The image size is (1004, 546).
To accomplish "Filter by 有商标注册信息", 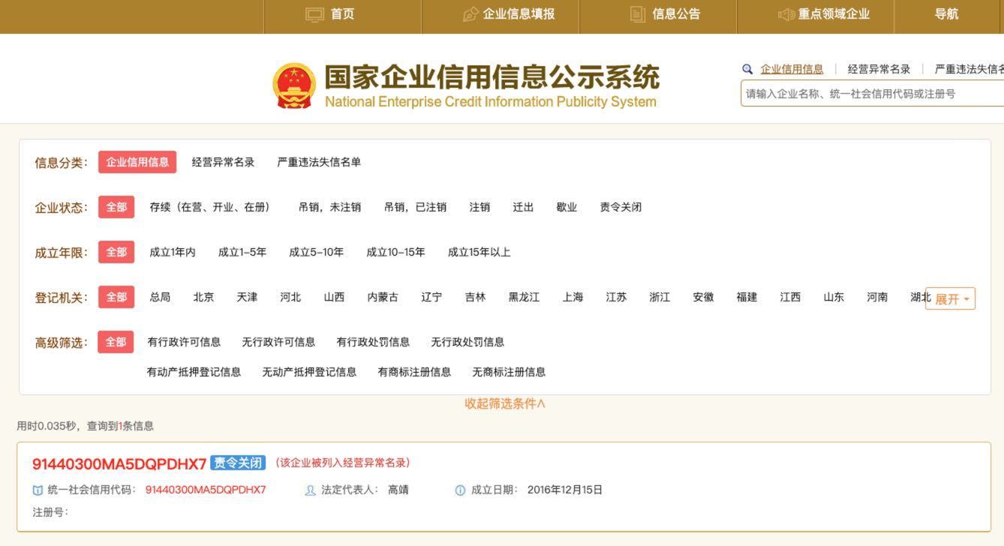I will click(x=414, y=372).
